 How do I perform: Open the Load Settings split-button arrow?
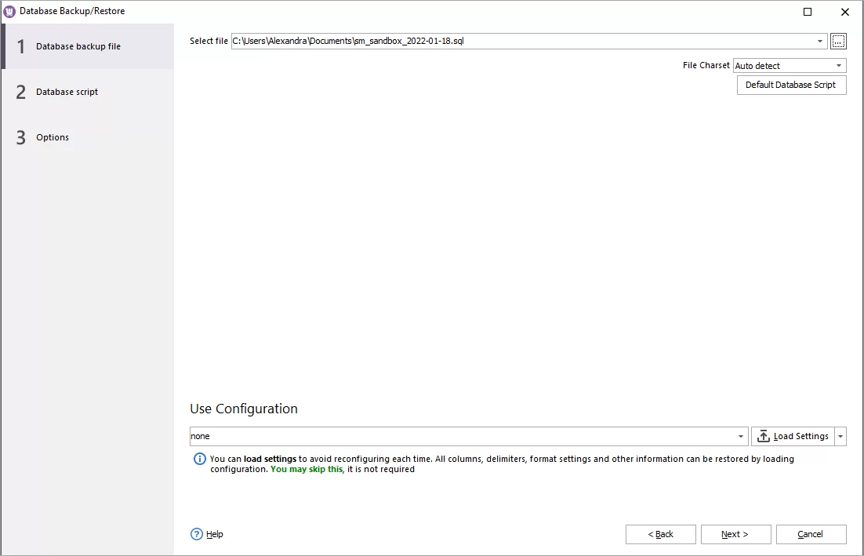coord(840,436)
